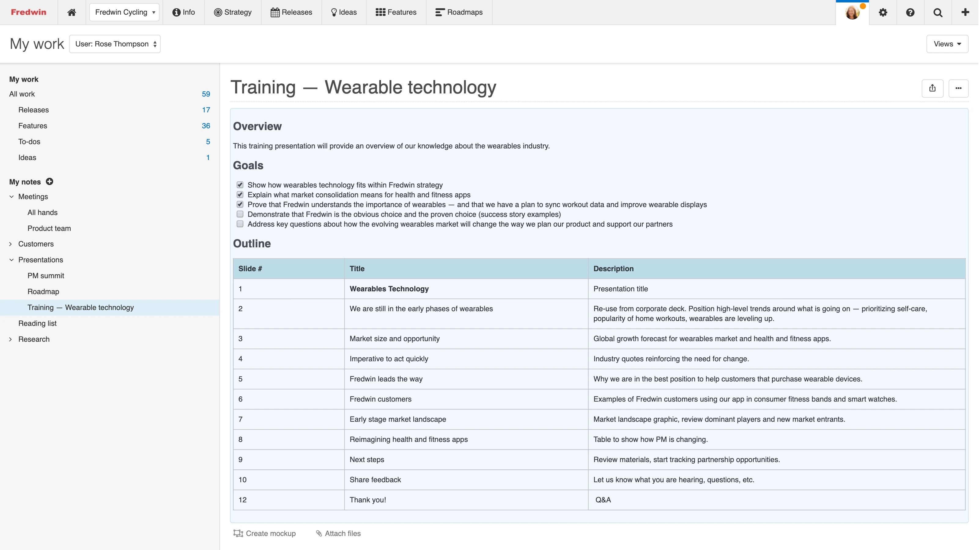Click the help question mark icon
Screen dimensions: 979x550
pyautogui.click(x=910, y=12)
